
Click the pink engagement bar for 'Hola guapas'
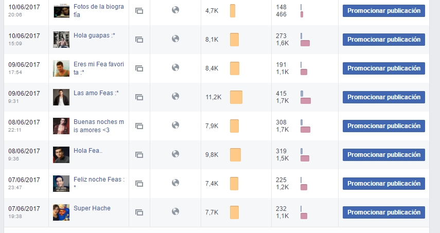click(305, 43)
